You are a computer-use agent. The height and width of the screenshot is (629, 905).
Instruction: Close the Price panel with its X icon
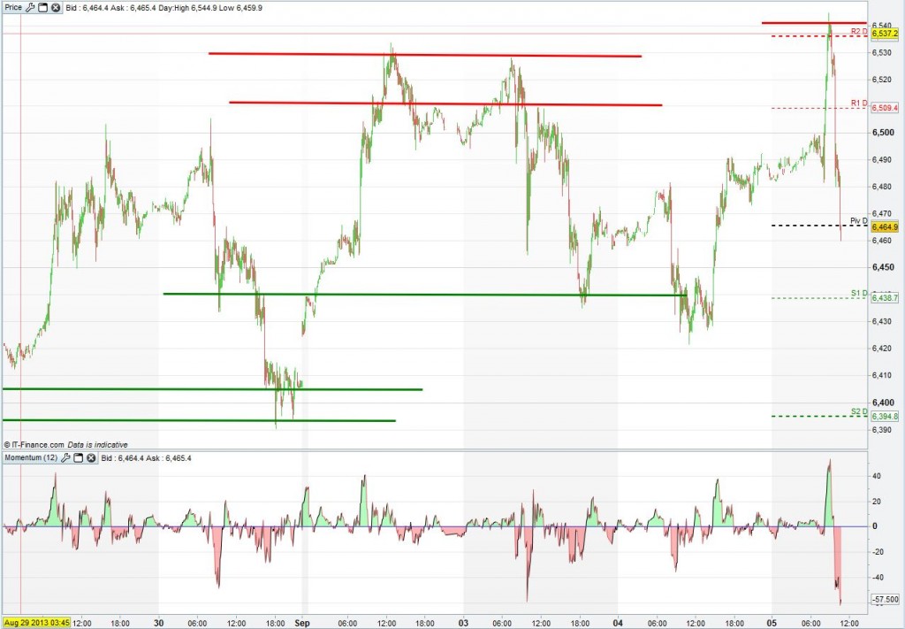pyautogui.click(x=56, y=8)
